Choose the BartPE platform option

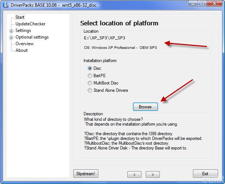point(90,76)
